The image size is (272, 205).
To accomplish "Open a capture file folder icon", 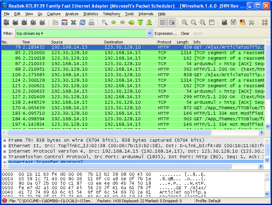I will pyautogui.click(x=55, y=22).
